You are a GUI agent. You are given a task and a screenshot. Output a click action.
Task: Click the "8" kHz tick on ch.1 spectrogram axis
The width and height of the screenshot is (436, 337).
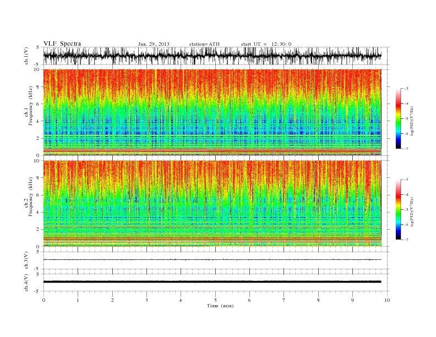point(38,87)
